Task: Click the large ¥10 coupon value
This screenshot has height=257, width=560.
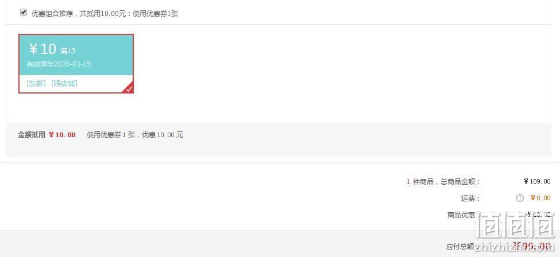Action: (x=43, y=49)
